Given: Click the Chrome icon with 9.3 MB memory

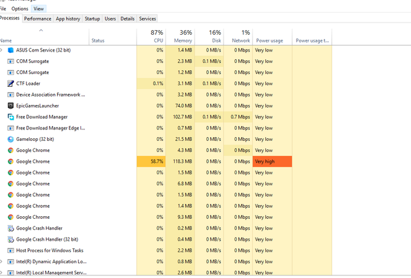Looking at the screenshot, I should pyautogui.click(x=10, y=217).
